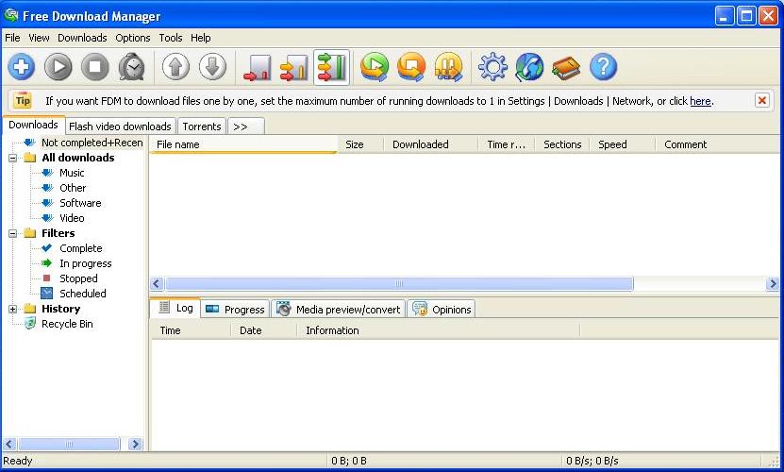Image resolution: width=784 pixels, height=472 pixels.
Task: Sort by Comment column
Action: coord(718,144)
